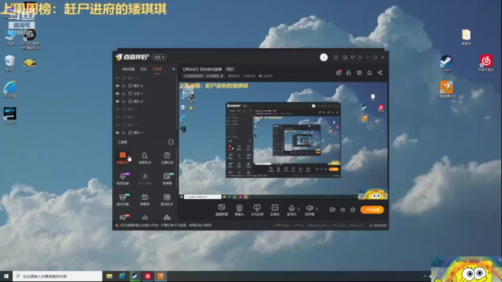The image size is (502, 282).
Task: Click the record video camera icon
Action: point(333,210)
